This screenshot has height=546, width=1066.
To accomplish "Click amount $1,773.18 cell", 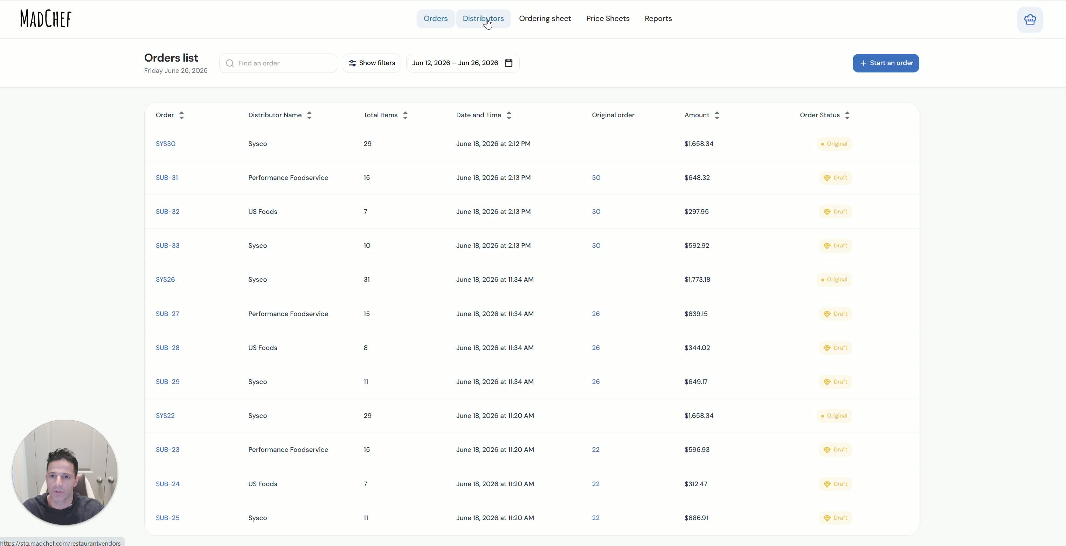I will coord(697,280).
